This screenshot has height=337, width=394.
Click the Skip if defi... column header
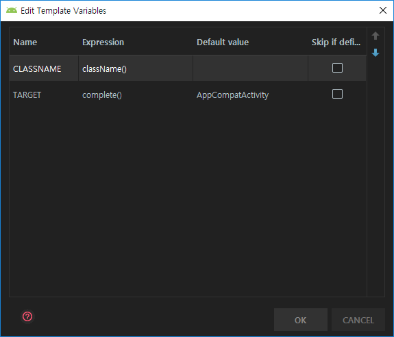coord(336,42)
